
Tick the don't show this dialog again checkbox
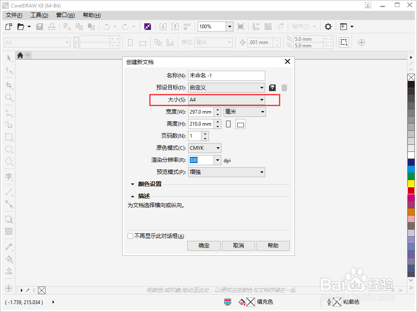point(130,236)
